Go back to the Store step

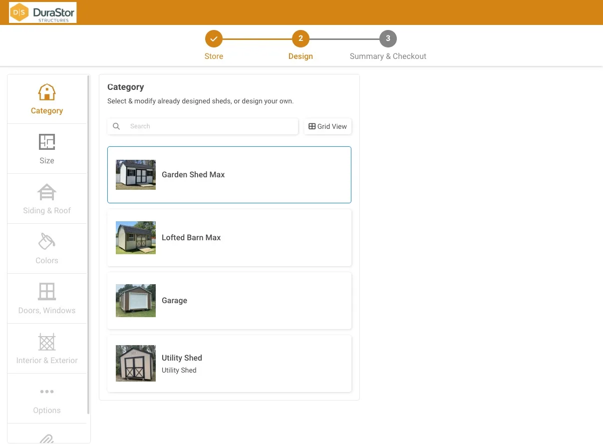[214, 39]
